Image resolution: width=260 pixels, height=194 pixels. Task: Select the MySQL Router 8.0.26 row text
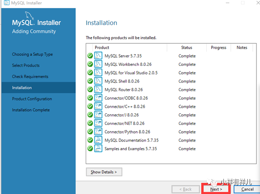point(124,90)
